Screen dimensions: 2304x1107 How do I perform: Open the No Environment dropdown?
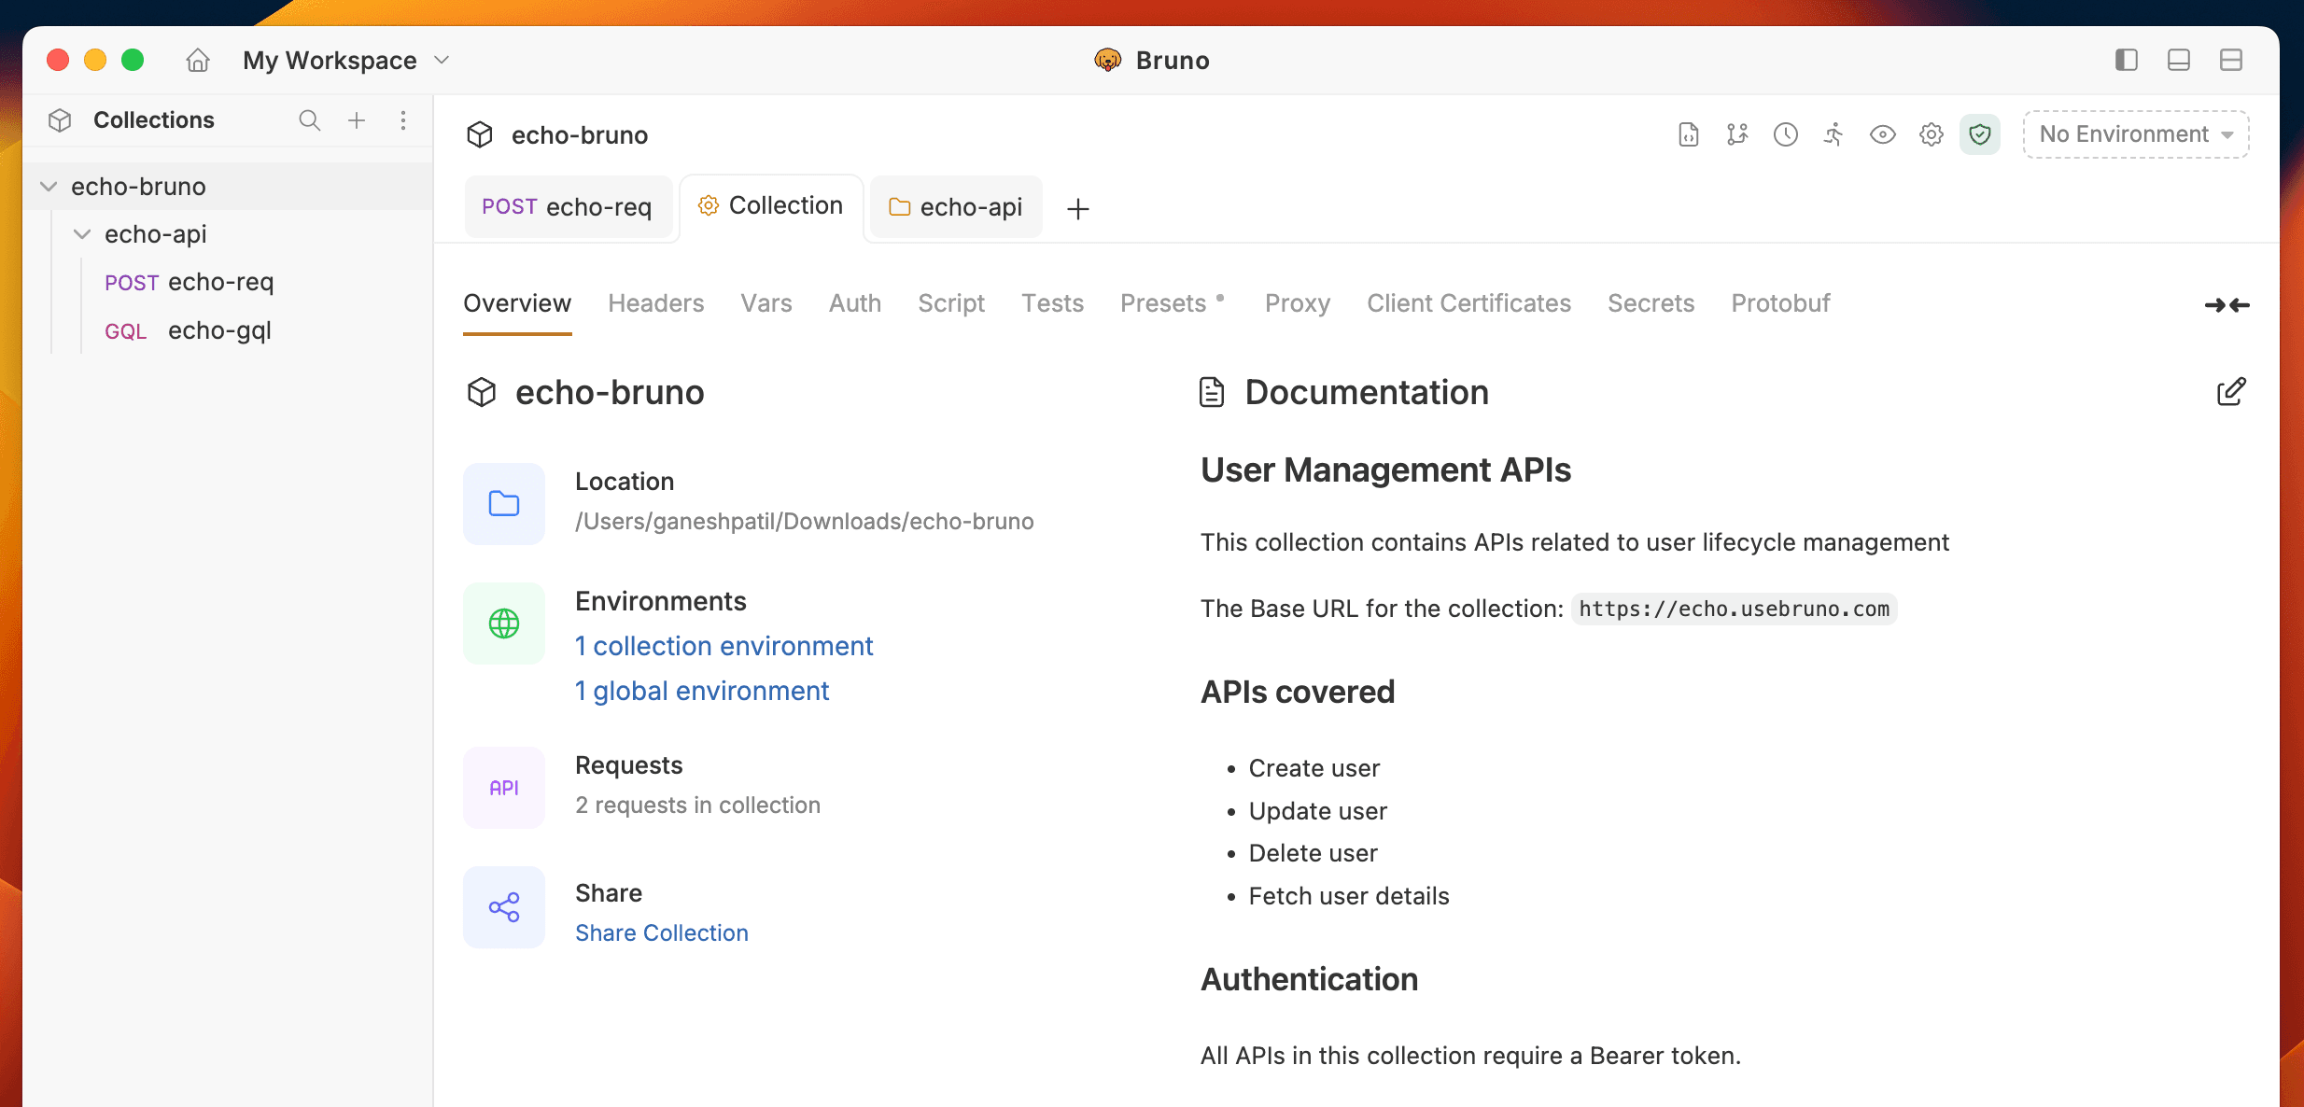[2135, 134]
